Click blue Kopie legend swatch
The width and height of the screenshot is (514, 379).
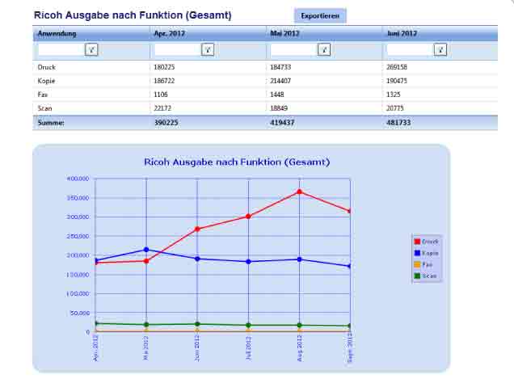417,253
